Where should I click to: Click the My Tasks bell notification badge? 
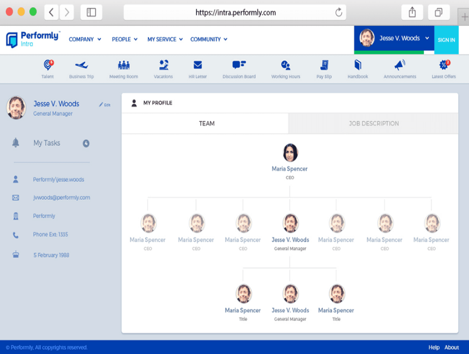(86, 143)
